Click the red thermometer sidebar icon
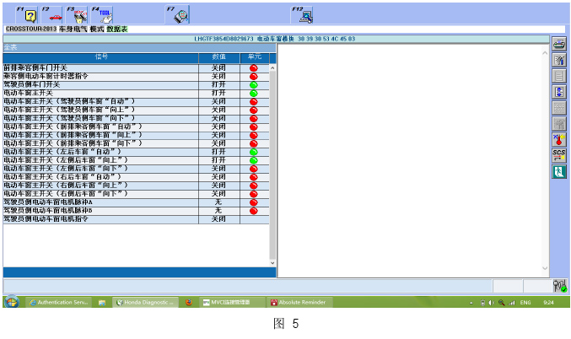571x339 pixels. pyautogui.click(x=559, y=140)
